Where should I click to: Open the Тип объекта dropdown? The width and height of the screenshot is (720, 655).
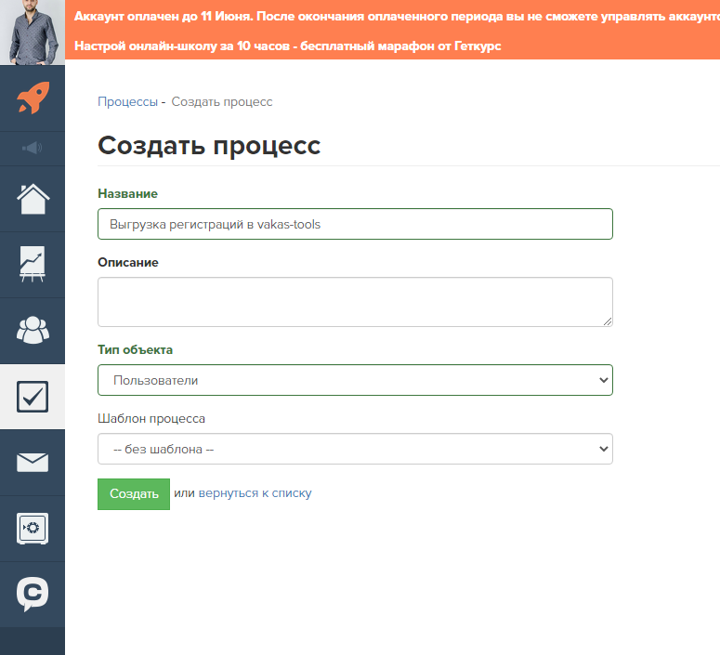click(354, 380)
